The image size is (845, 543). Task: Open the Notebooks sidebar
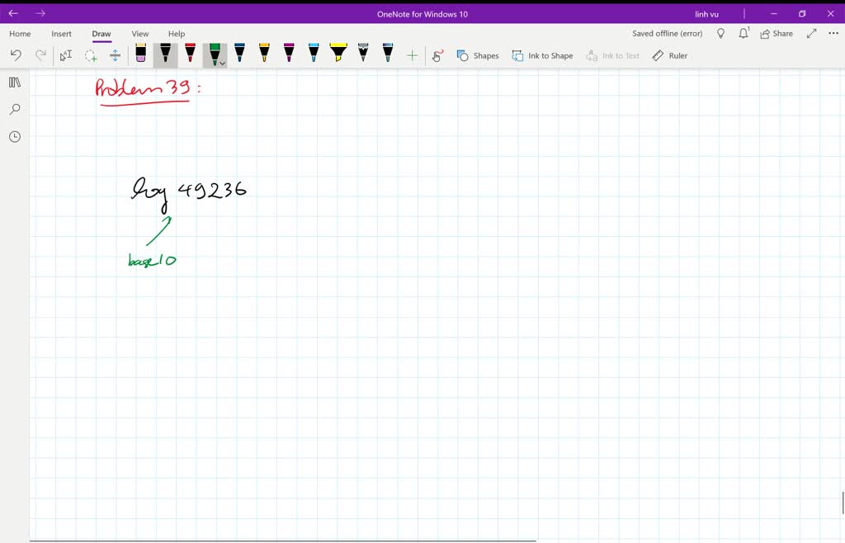[14, 82]
